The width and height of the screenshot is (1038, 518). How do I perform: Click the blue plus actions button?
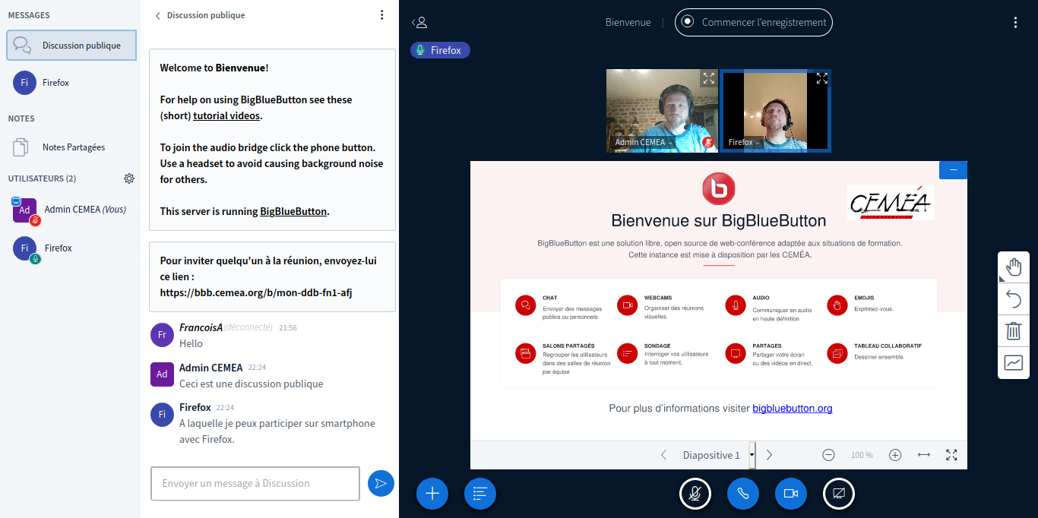tap(432, 494)
